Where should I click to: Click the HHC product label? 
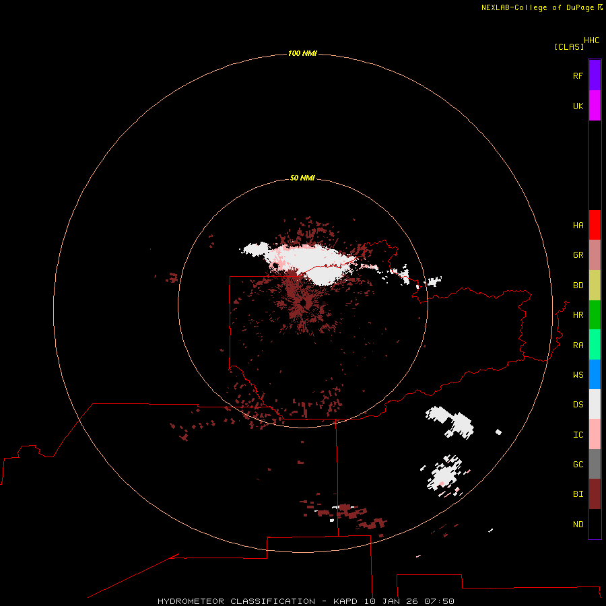tap(591, 40)
